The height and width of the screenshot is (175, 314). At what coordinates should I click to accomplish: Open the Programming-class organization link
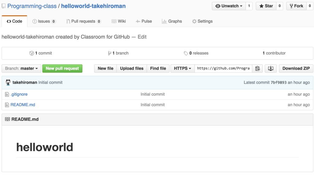[32, 6]
